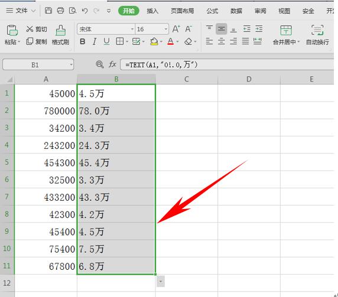338x297 pixels.
Task: Click the Cut (剪切) scissors icon
Action: click(30, 29)
